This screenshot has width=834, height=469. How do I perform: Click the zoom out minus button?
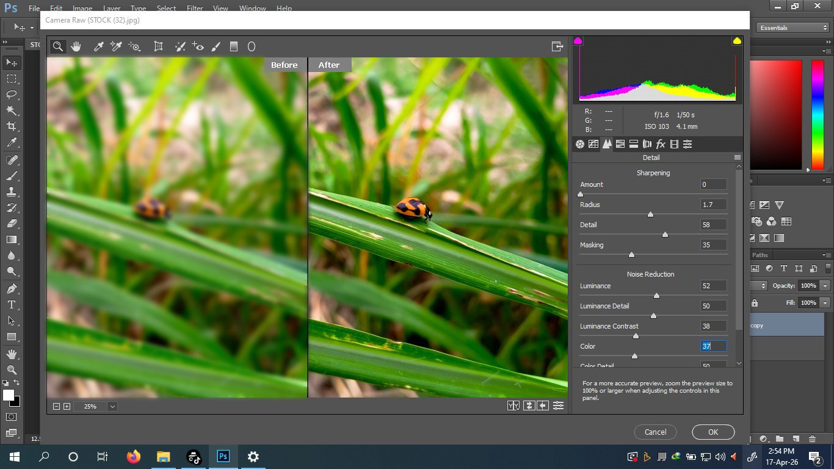(57, 406)
